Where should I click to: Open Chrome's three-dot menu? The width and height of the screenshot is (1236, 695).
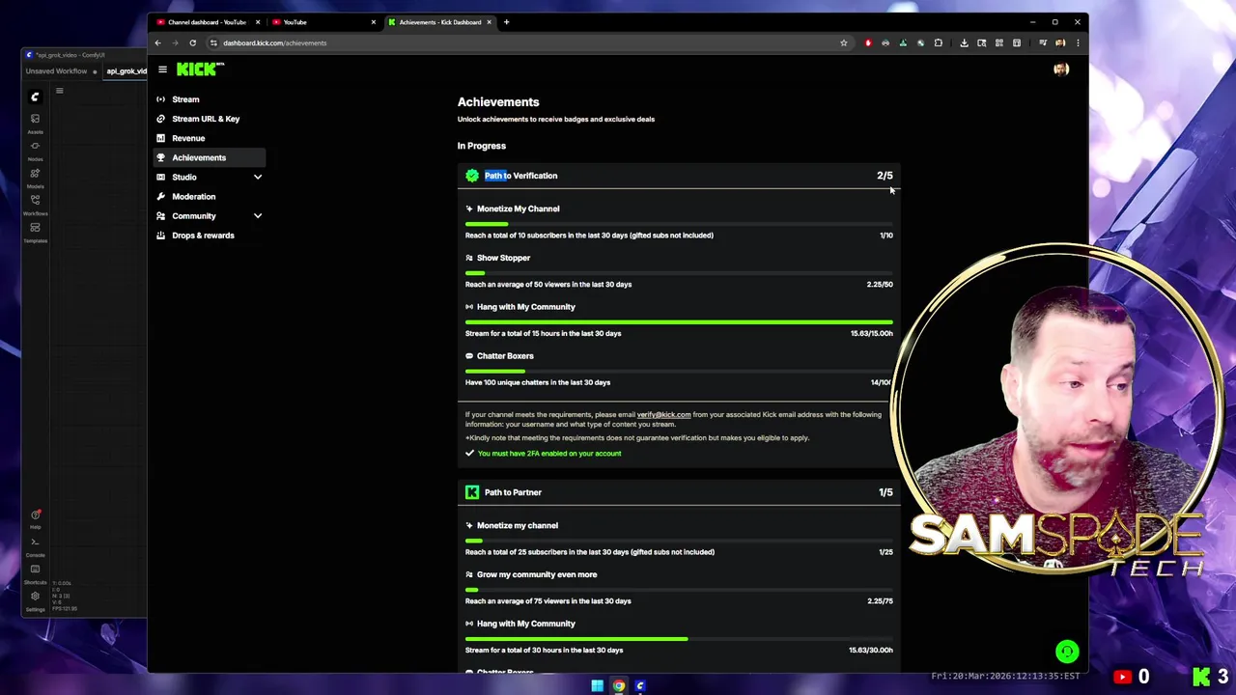pyautogui.click(x=1078, y=42)
